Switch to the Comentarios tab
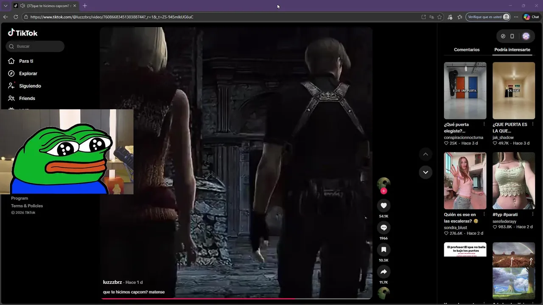Image resolution: width=543 pixels, height=305 pixels. 467,50
